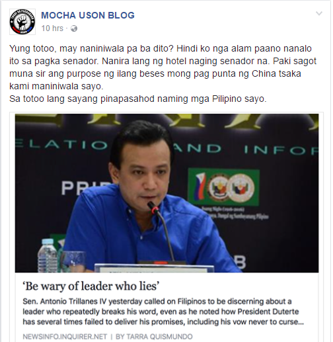
Task: Click the green "100" seal logo in photo
Action: click(223, 187)
